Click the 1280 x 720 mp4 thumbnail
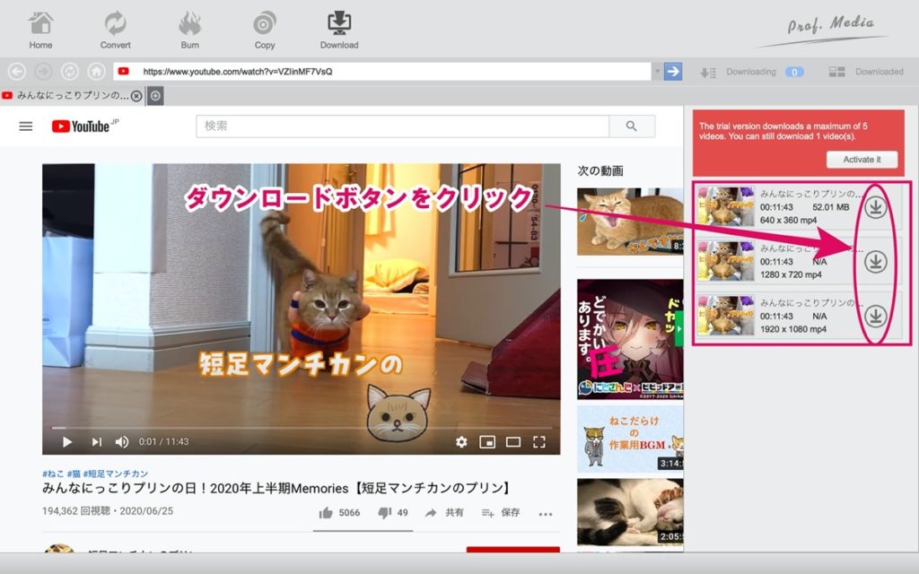Image resolution: width=919 pixels, height=574 pixels. pos(725,261)
